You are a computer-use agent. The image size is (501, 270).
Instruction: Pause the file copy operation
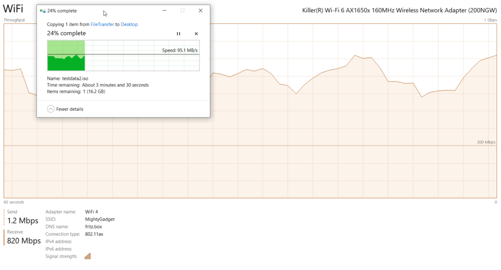[179, 34]
